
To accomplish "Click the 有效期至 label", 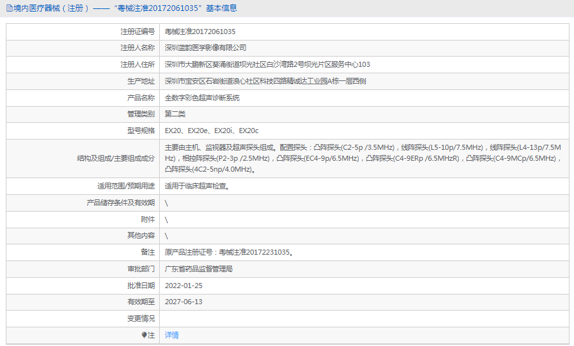I will pos(141,302).
